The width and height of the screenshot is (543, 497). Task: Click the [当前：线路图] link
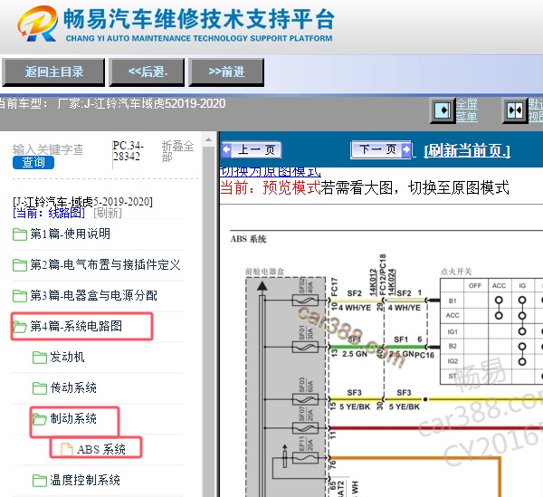(49, 213)
